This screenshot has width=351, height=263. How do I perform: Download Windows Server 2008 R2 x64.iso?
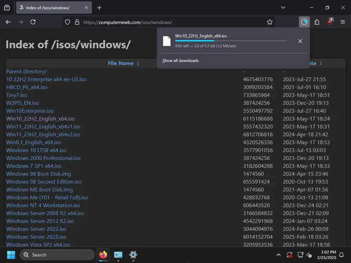point(45,213)
